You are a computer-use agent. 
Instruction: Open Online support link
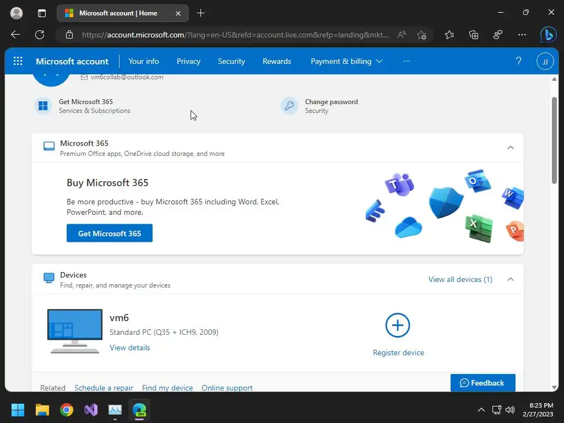click(x=227, y=388)
